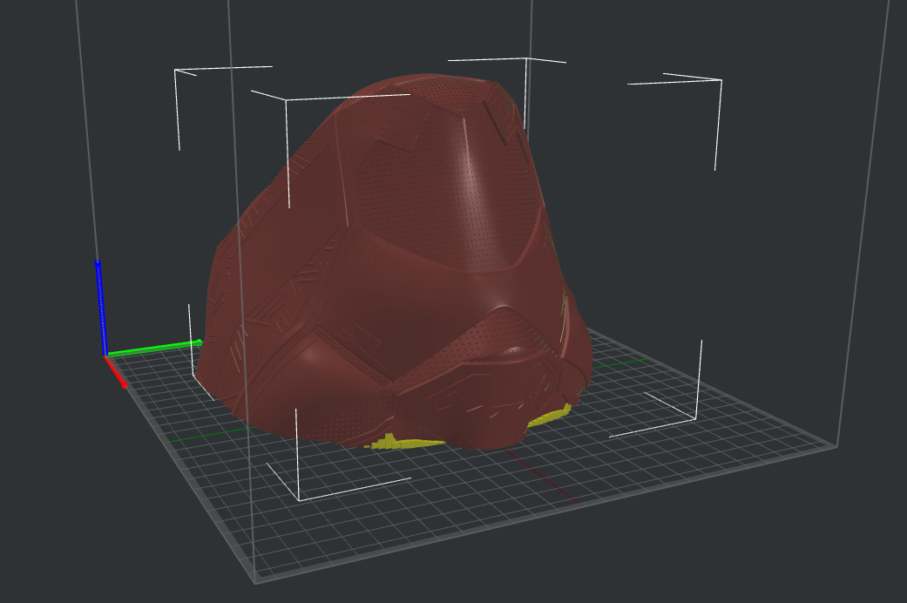907x603 pixels.
Task: Click the short red axis arrow at origin
Action: click(116, 371)
